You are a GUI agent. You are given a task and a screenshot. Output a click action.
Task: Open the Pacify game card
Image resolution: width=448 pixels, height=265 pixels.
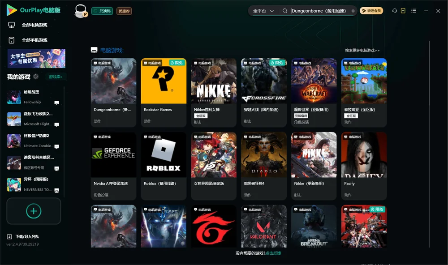[x=364, y=166]
